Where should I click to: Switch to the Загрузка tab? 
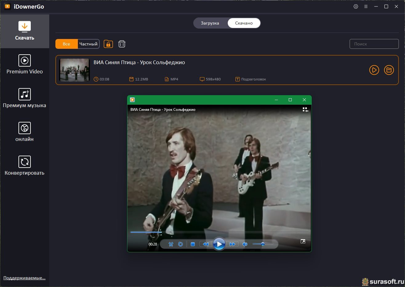210,23
